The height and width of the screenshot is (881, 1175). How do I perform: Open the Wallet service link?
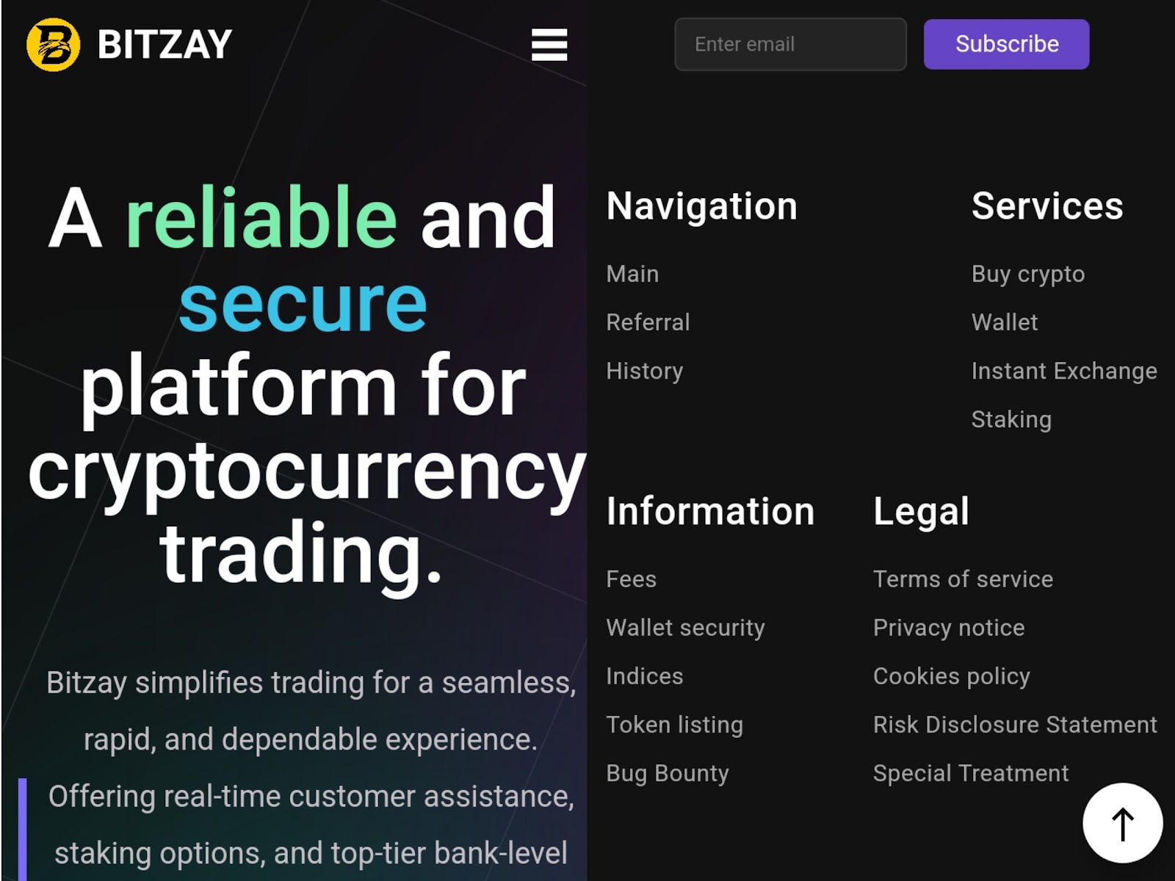(x=1004, y=322)
